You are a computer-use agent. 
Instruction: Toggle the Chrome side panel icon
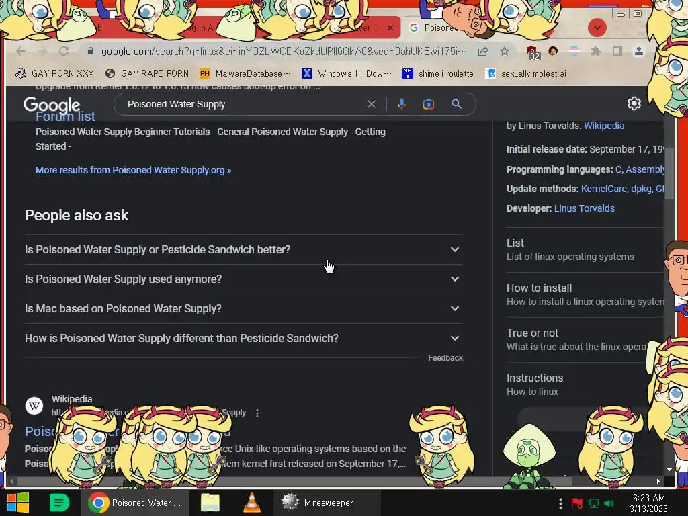click(617, 51)
